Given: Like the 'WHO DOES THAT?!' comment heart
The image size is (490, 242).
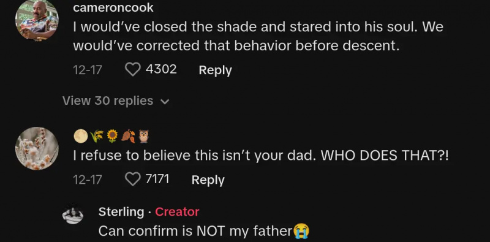Looking at the screenshot, I should [x=133, y=180].
